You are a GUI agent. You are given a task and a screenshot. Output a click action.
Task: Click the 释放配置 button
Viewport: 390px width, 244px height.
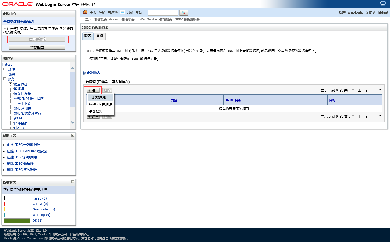(37, 47)
